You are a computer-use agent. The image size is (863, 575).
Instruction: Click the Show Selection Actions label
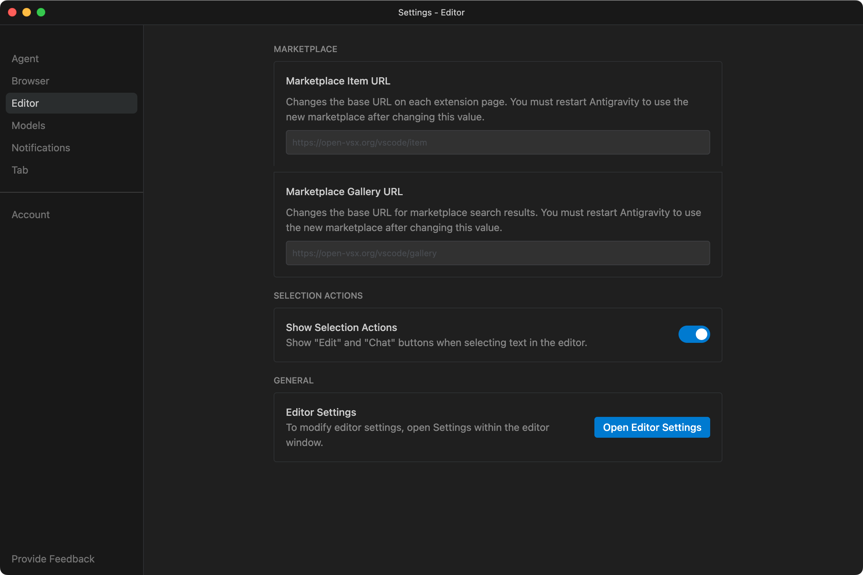click(x=341, y=327)
